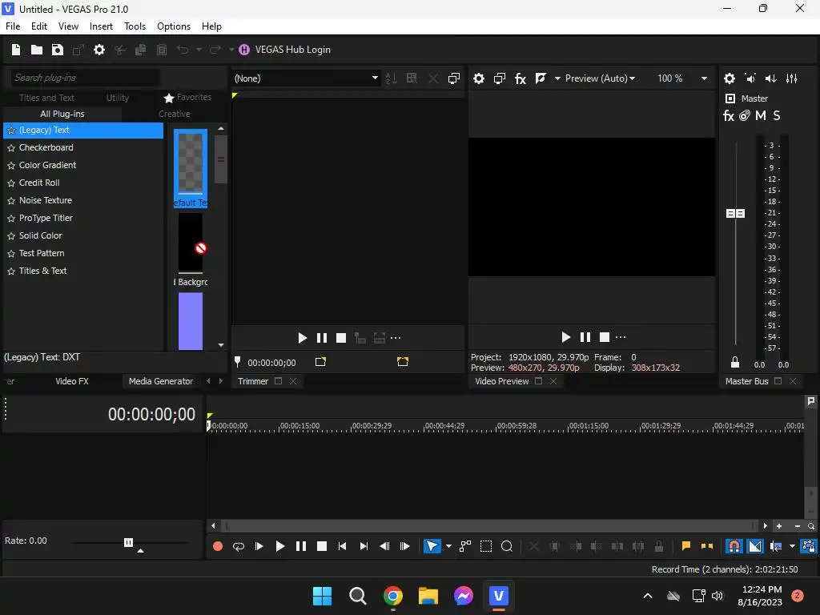Viewport: 820px width, 615px height.
Task: Toggle Loop Playback in timeline transport
Action: [x=239, y=546]
